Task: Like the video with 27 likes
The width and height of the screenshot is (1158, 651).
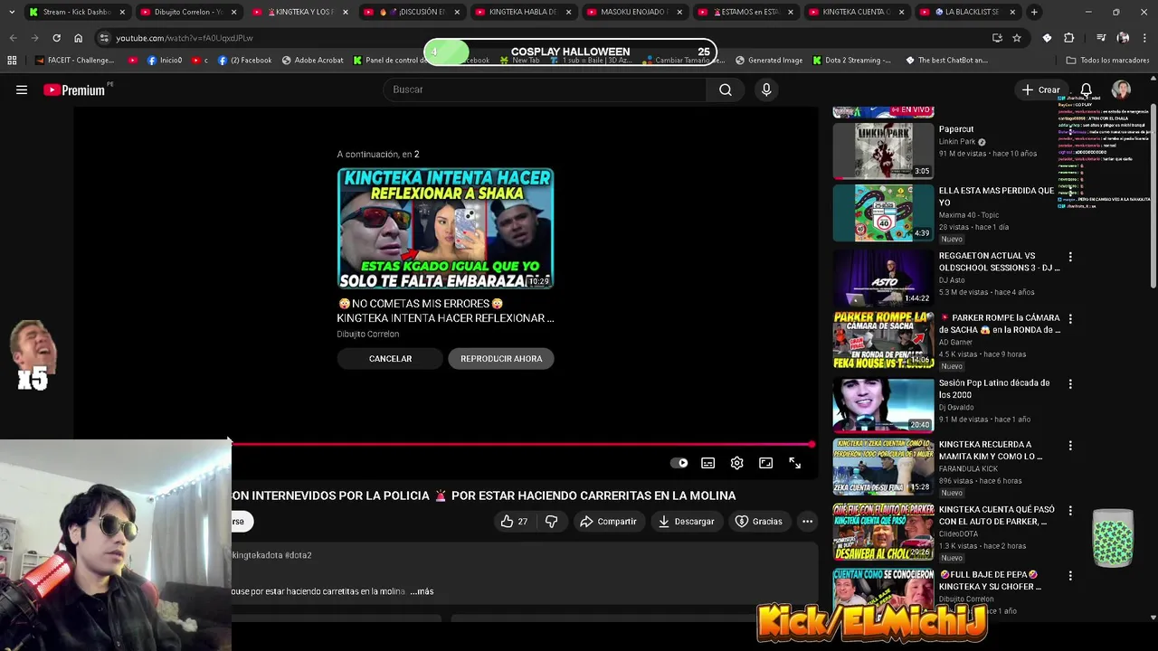Action: [x=514, y=522]
